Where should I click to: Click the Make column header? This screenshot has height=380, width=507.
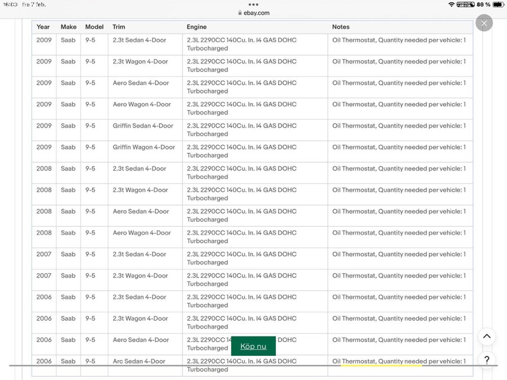coord(68,27)
